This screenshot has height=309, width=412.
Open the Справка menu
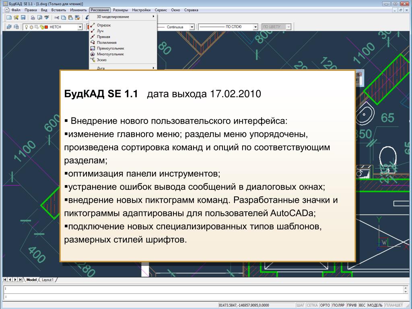click(191, 10)
